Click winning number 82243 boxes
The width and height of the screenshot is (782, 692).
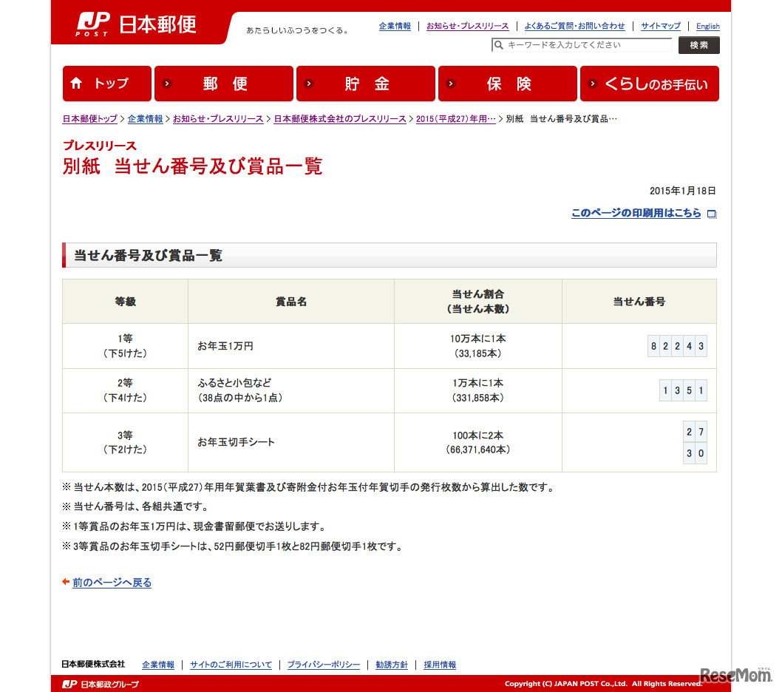click(677, 346)
